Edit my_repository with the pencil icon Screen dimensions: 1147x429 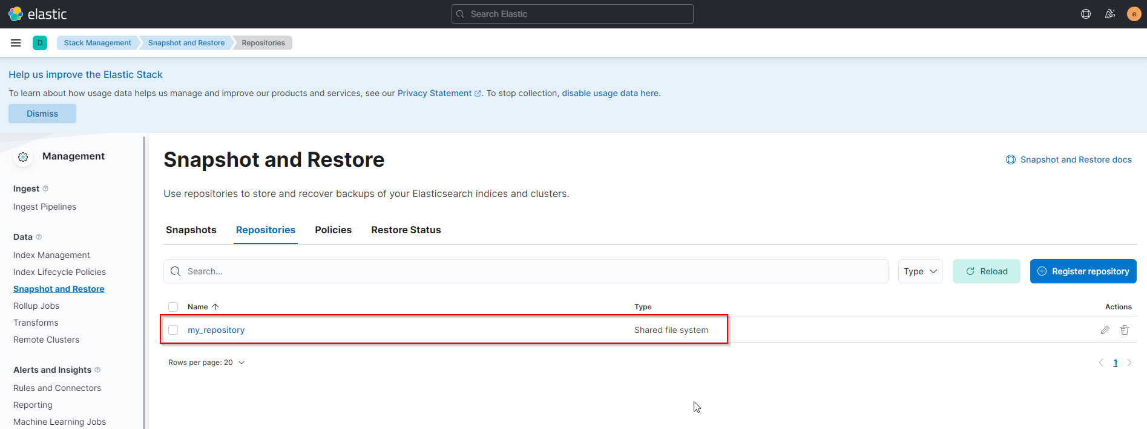coord(1105,330)
